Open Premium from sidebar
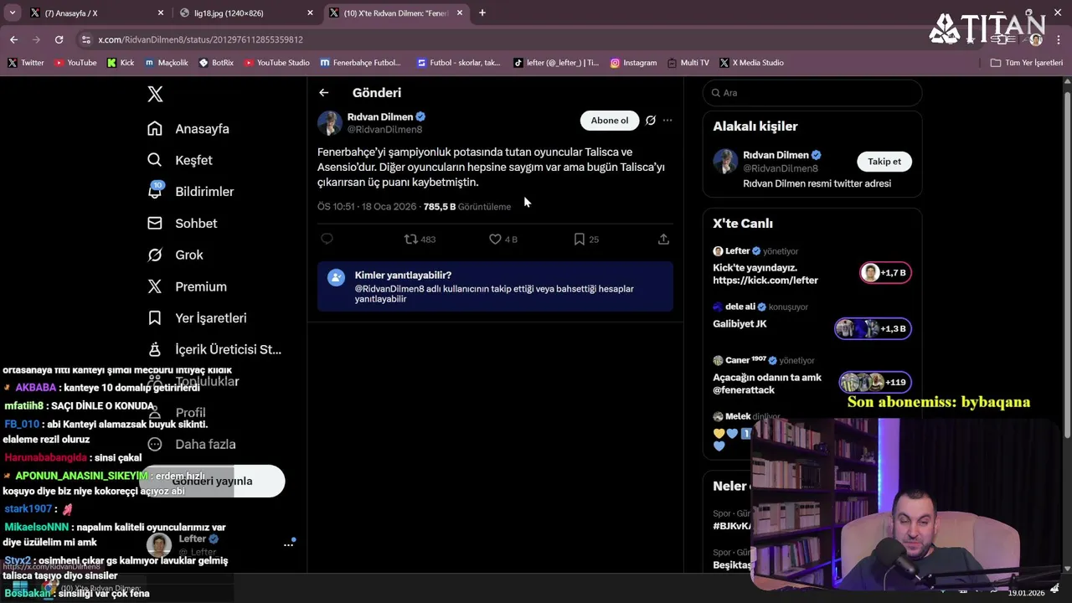Viewport: 1072px width, 603px height. pyautogui.click(x=187, y=286)
